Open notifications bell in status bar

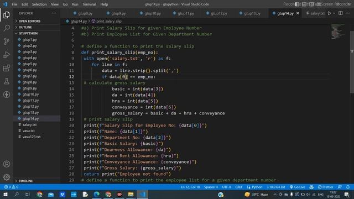click(x=348, y=187)
